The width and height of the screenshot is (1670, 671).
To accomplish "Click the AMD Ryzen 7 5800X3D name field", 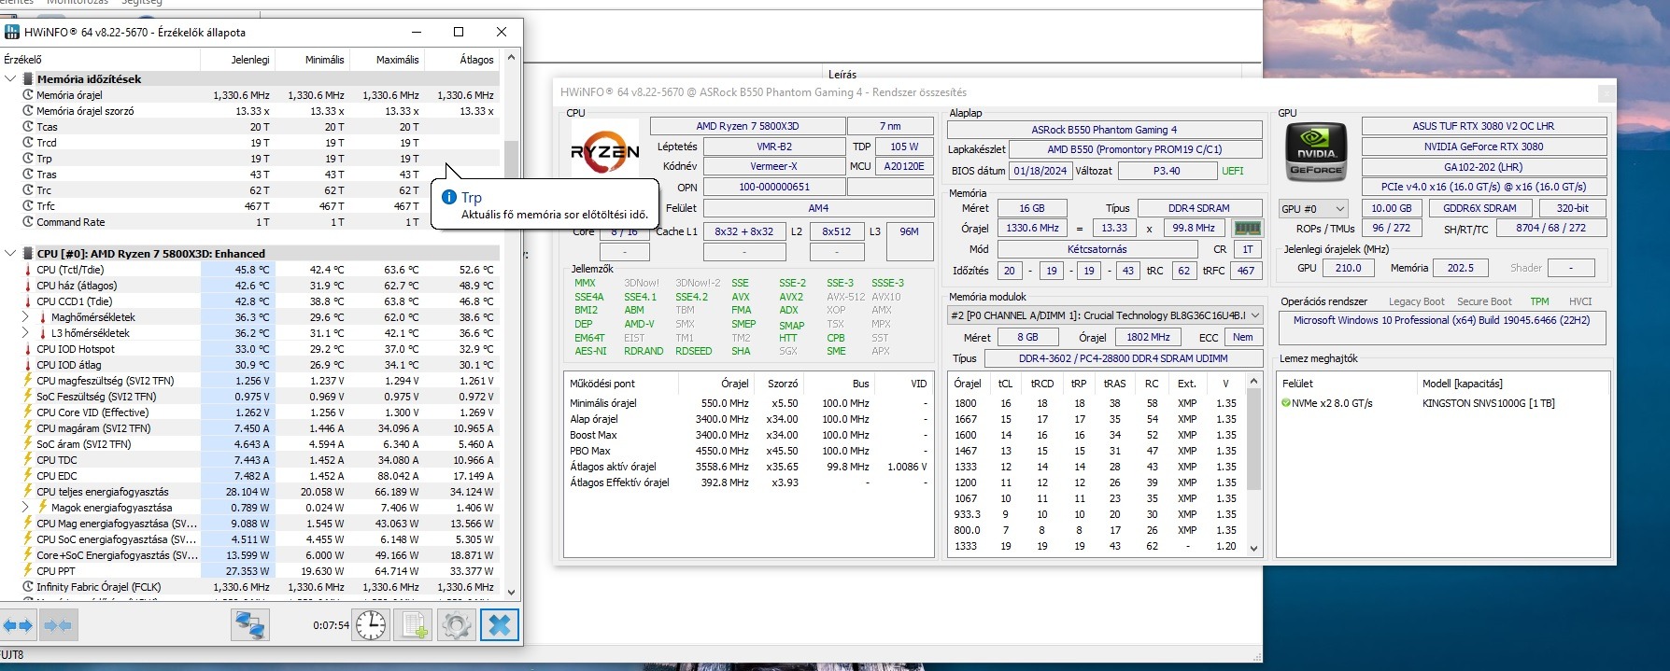I will pos(747,126).
